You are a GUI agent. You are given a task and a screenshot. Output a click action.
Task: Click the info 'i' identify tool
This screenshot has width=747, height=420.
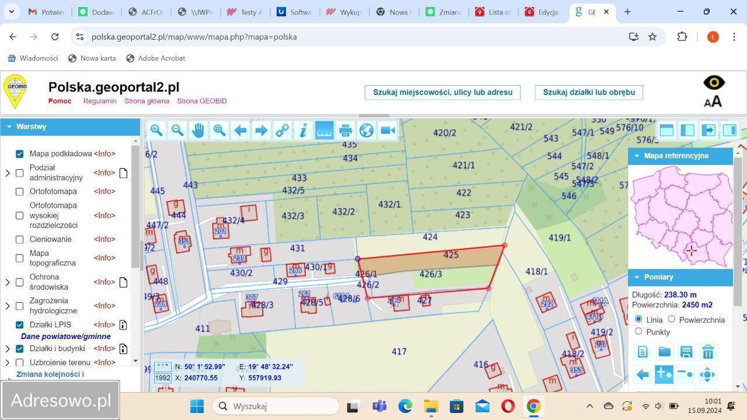click(303, 131)
